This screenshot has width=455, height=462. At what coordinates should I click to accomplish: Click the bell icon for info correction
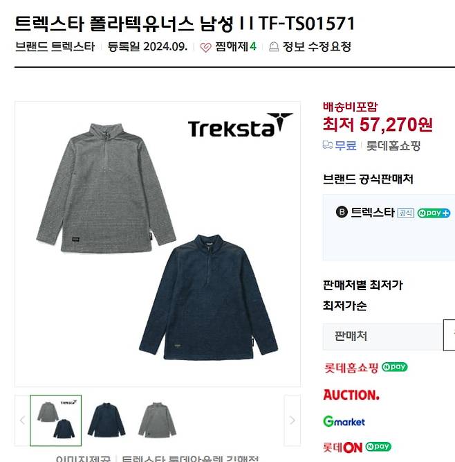(x=274, y=47)
